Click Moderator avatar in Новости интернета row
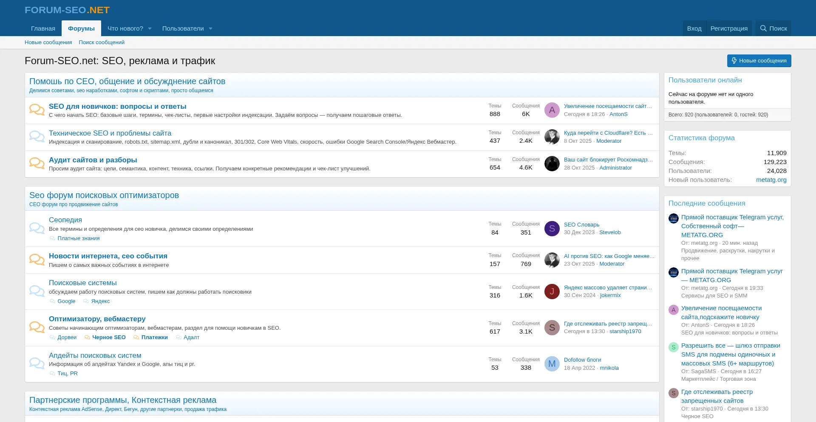The height and width of the screenshot is (422, 816). tap(552, 260)
